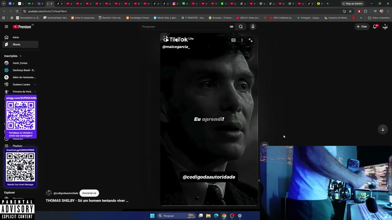Go to the next Short with down arrow
This screenshot has width=392, height=220.
[383, 130]
